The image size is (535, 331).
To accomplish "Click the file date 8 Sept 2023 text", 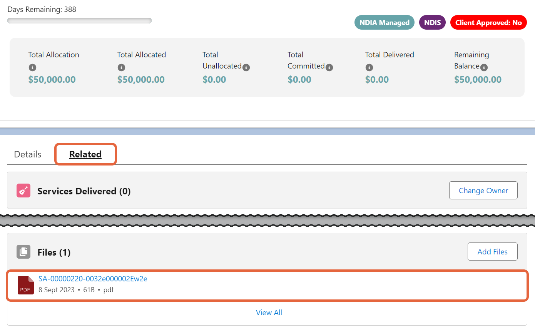I will pos(57,290).
